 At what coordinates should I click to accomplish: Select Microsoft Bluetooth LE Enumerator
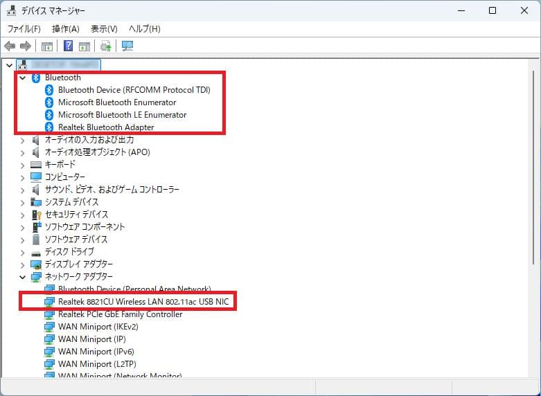(122, 115)
